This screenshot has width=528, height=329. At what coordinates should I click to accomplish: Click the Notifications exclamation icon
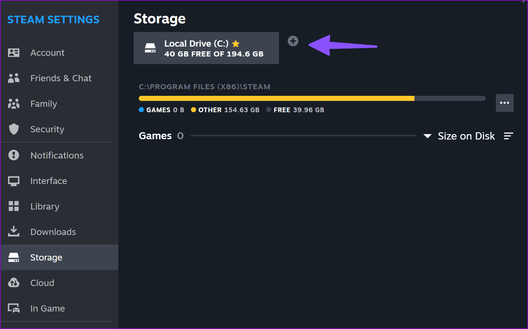coord(14,155)
